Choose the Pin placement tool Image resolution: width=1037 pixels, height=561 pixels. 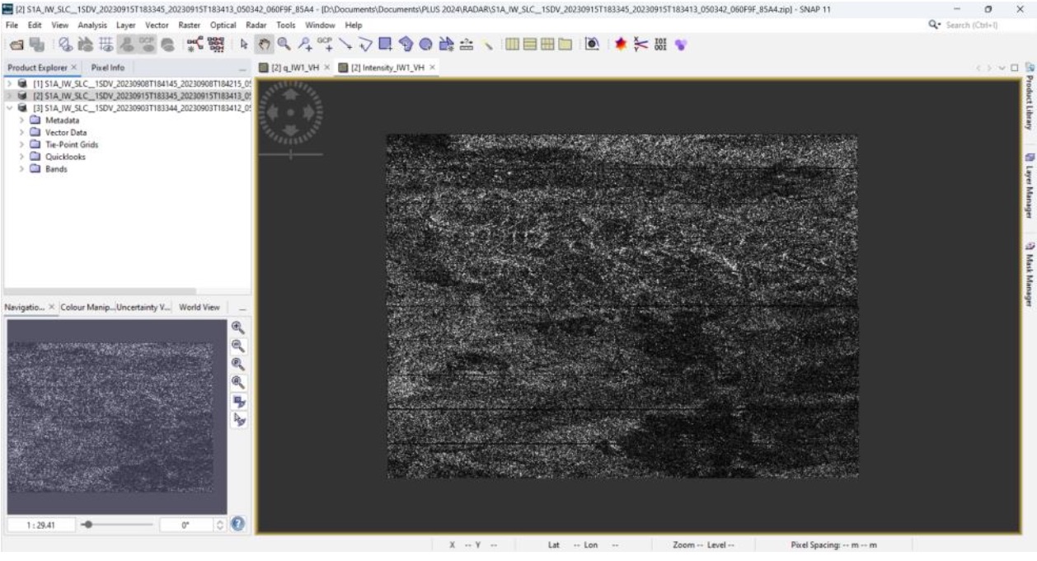pyautogui.click(x=304, y=44)
